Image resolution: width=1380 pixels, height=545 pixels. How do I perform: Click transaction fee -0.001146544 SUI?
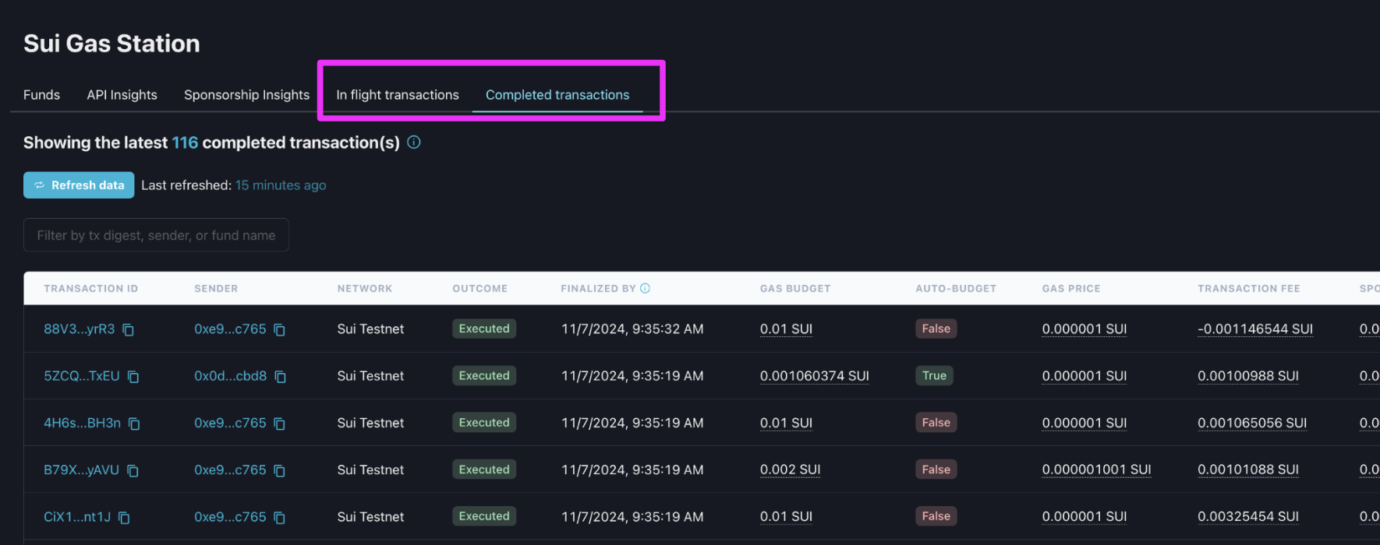tap(1255, 329)
